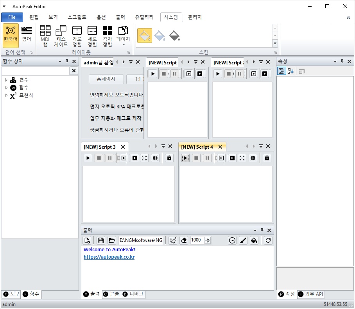Arrange windows in grid (격자 정렬)

click(108, 36)
